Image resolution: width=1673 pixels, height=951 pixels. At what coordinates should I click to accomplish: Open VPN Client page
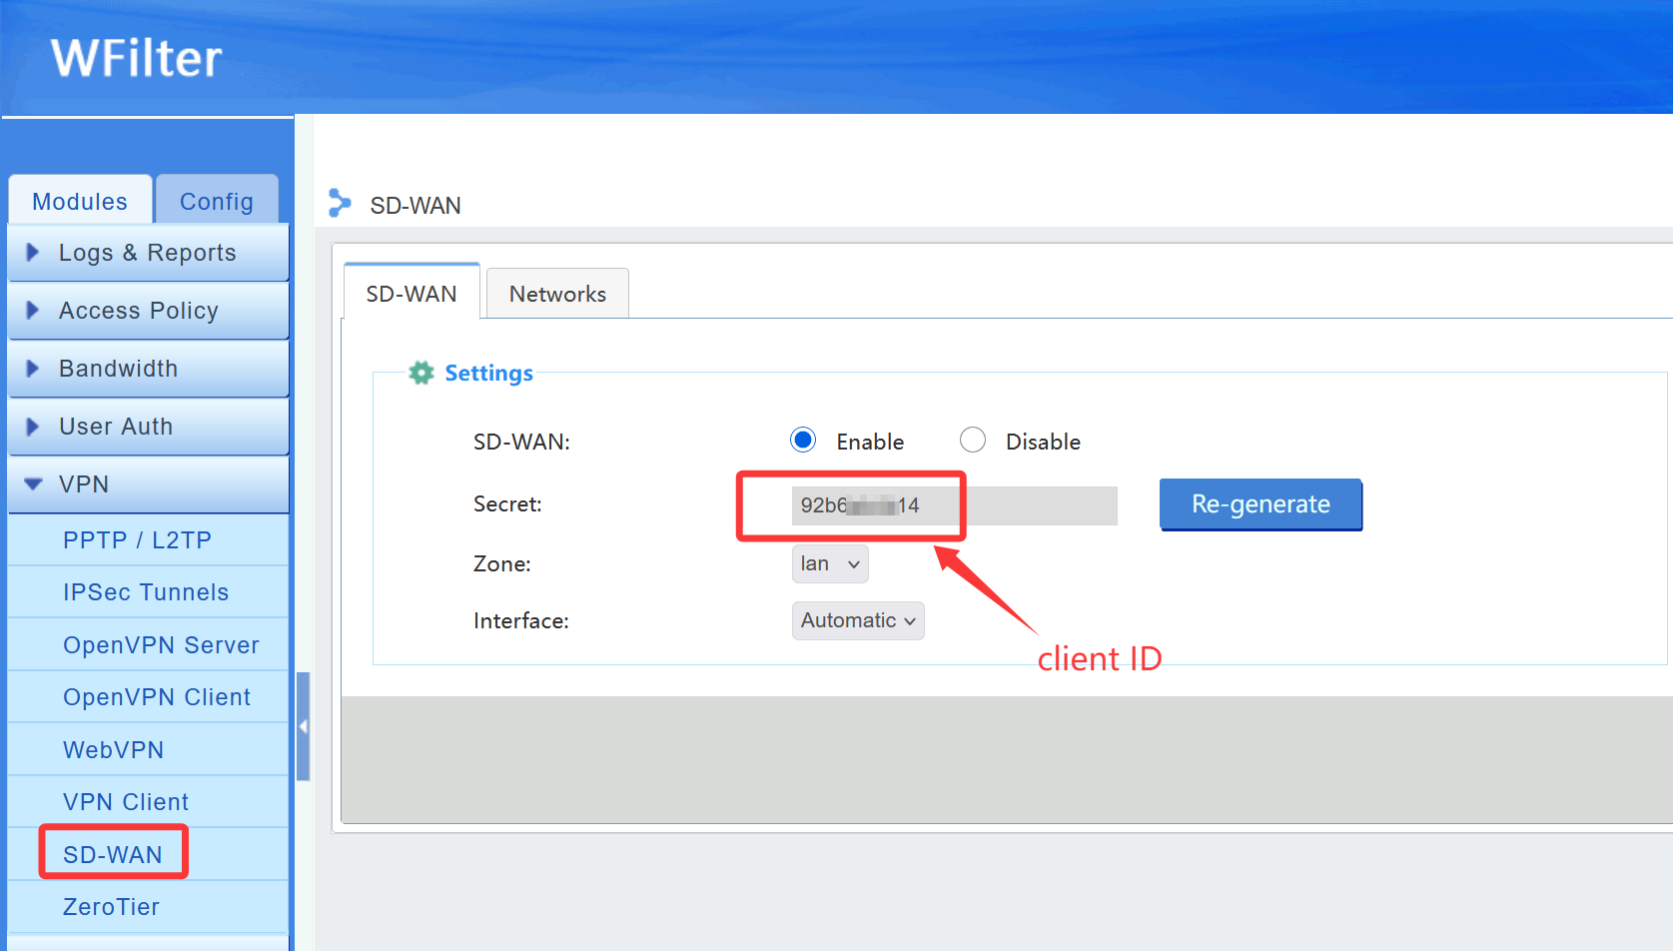(149, 802)
